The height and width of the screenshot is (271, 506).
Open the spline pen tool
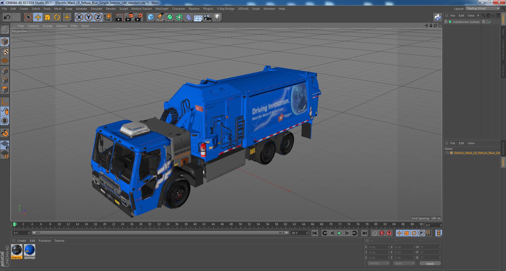coord(160,17)
